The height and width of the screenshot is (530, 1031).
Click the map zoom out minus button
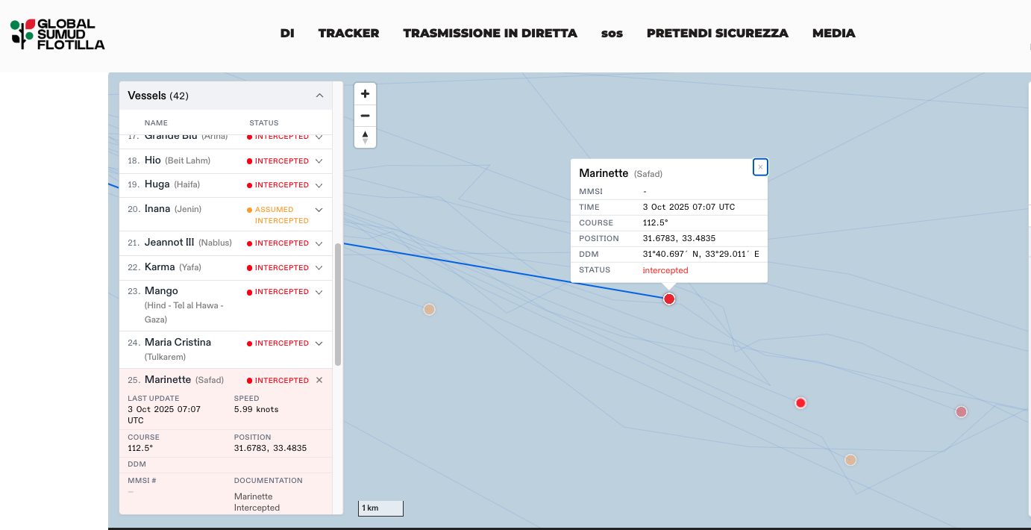tap(365, 116)
